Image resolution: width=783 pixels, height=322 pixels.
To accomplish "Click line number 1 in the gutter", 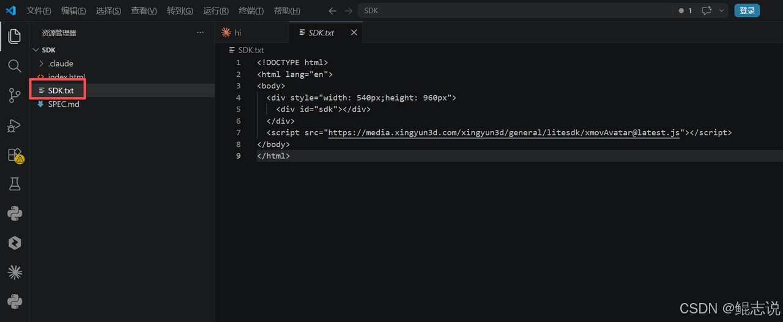I will coord(238,62).
